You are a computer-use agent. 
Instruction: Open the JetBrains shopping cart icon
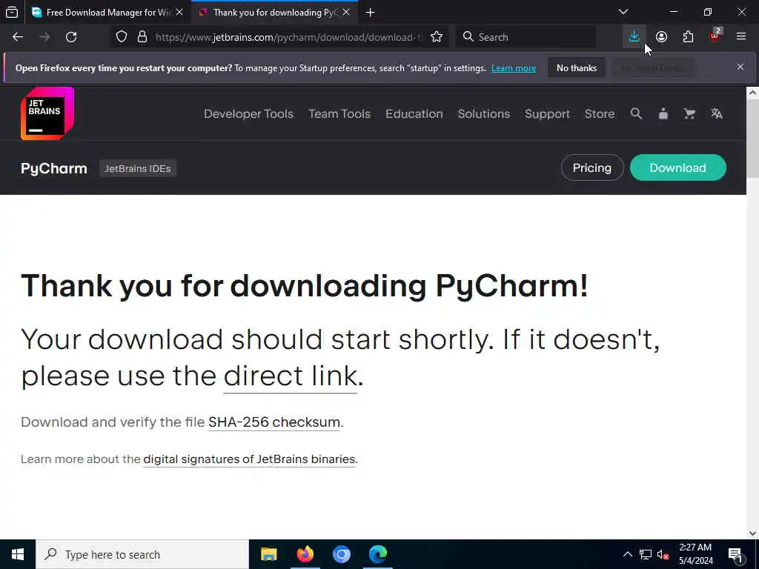tap(689, 113)
